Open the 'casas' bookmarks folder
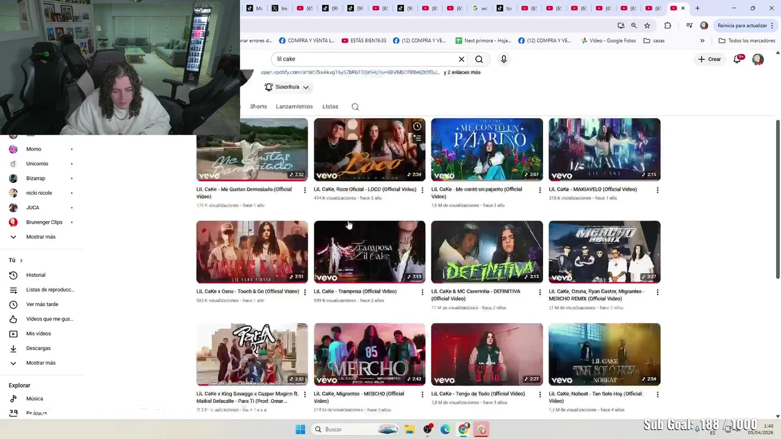 (x=654, y=41)
